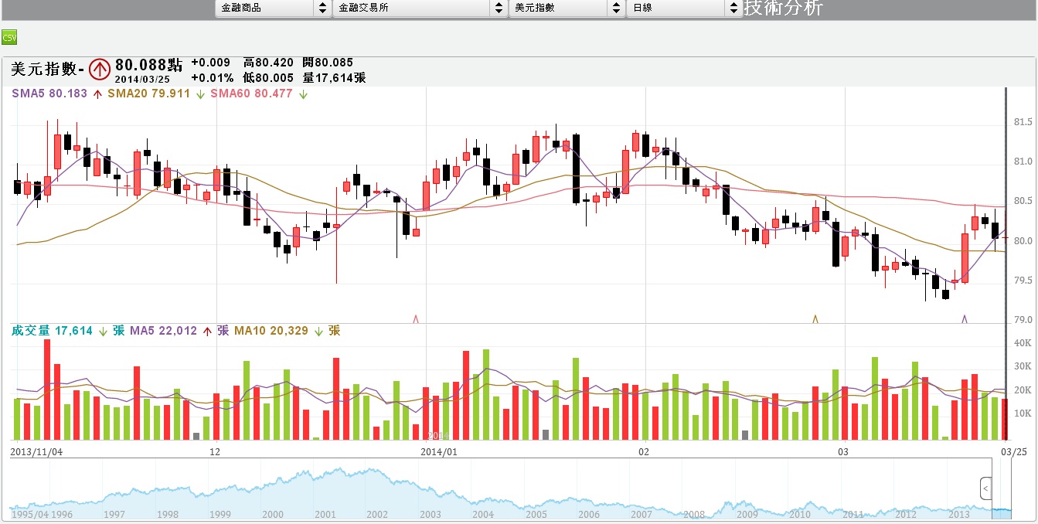Screen dimensions: 1038x524
Task: Click the 40K volume axis label
Action: [1023, 343]
